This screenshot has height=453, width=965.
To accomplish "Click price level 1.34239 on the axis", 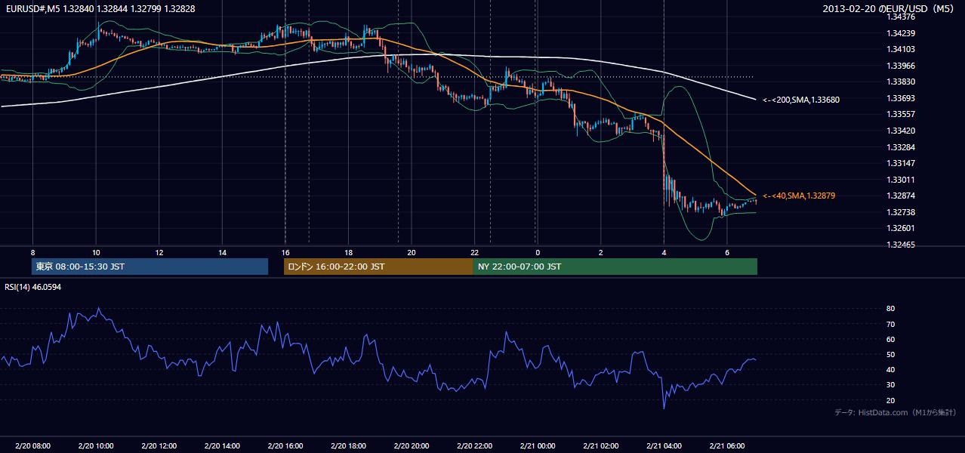I will click(x=901, y=33).
